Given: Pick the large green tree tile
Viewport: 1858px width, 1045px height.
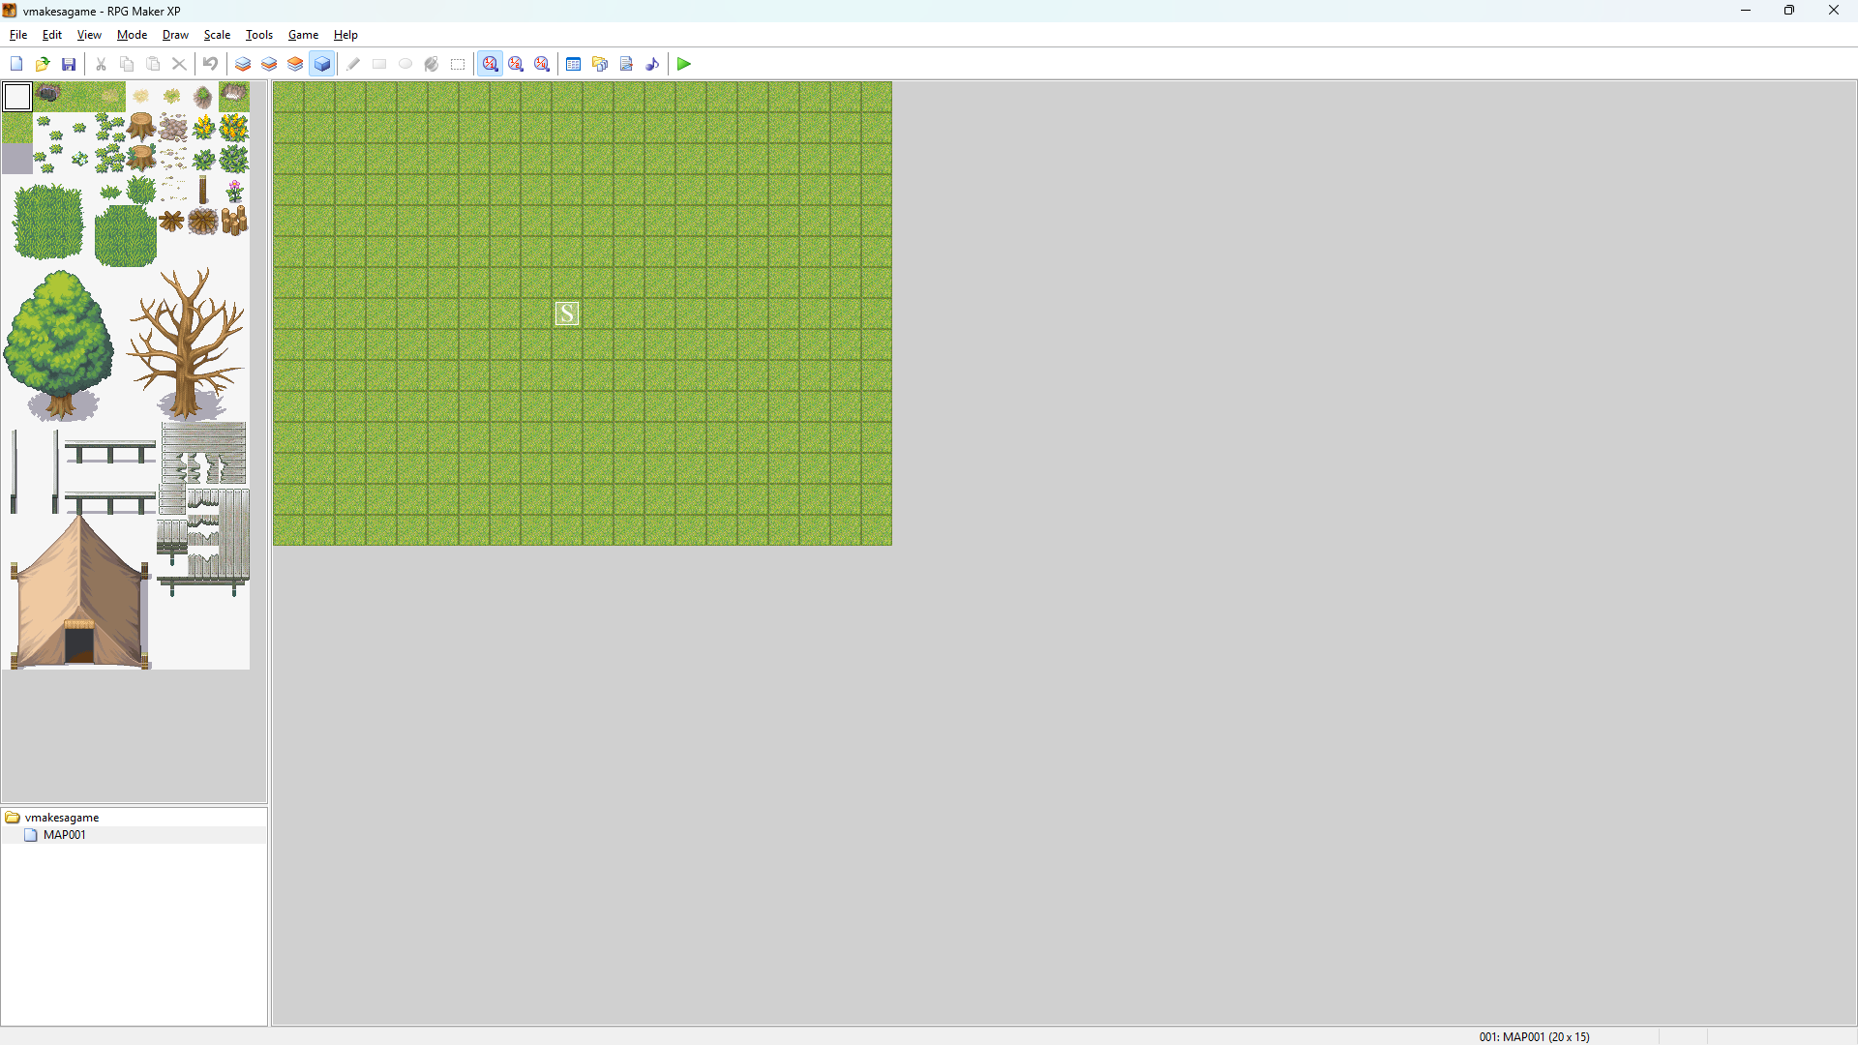Looking at the screenshot, I should coord(60,344).
